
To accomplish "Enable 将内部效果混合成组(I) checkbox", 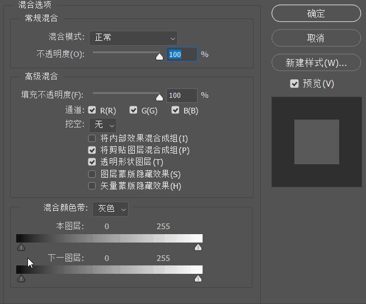I will tap(92, 139).
